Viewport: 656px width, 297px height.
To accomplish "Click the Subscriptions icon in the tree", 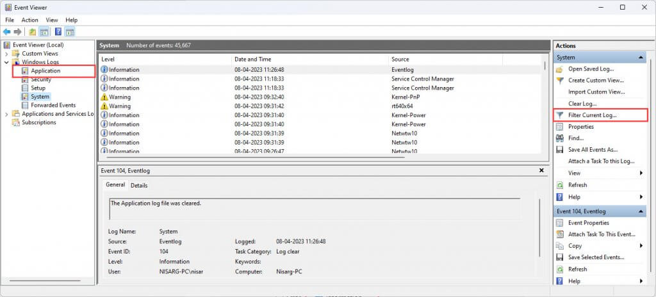I will coord(16,122).
